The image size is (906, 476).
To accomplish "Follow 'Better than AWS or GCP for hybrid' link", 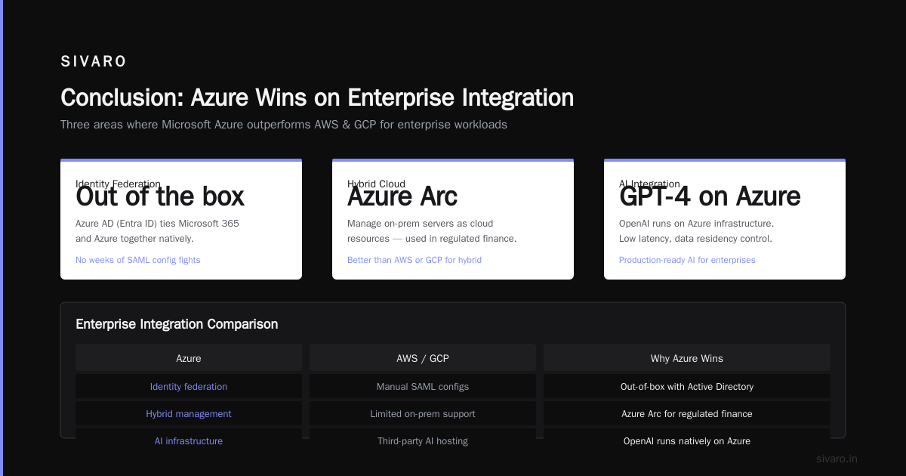I will 414,260.
